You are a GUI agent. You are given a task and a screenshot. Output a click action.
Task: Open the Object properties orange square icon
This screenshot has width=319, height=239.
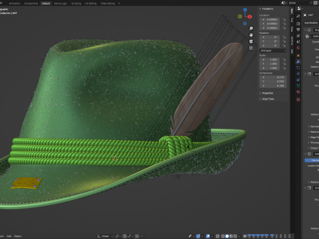pyautogui.click(x=298, y=56)
